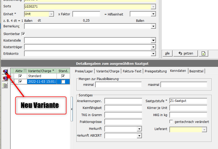Expand the Erlöskonto dropdown
Screen dimensions: 218x149
point(153,53)
